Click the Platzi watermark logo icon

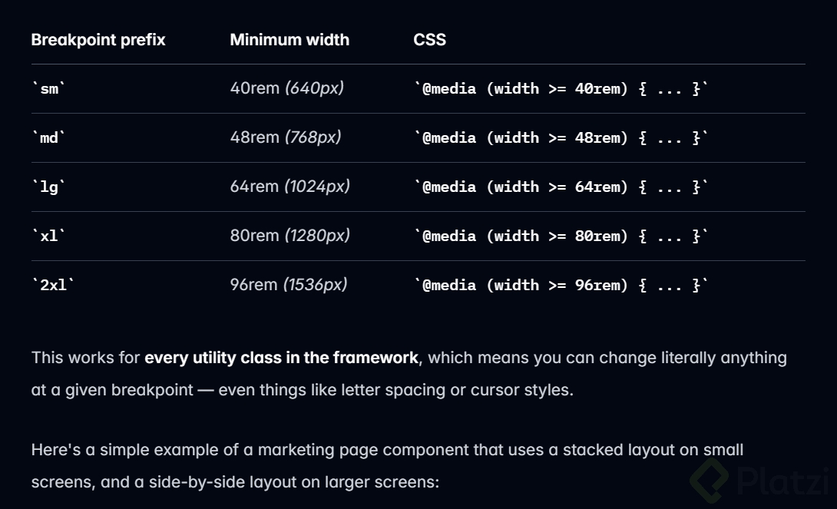pyautogui.click(x=709, y=480)
